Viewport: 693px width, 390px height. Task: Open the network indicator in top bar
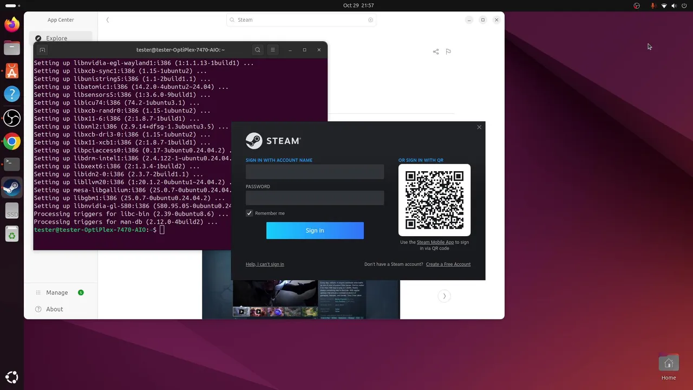point(664,5)
